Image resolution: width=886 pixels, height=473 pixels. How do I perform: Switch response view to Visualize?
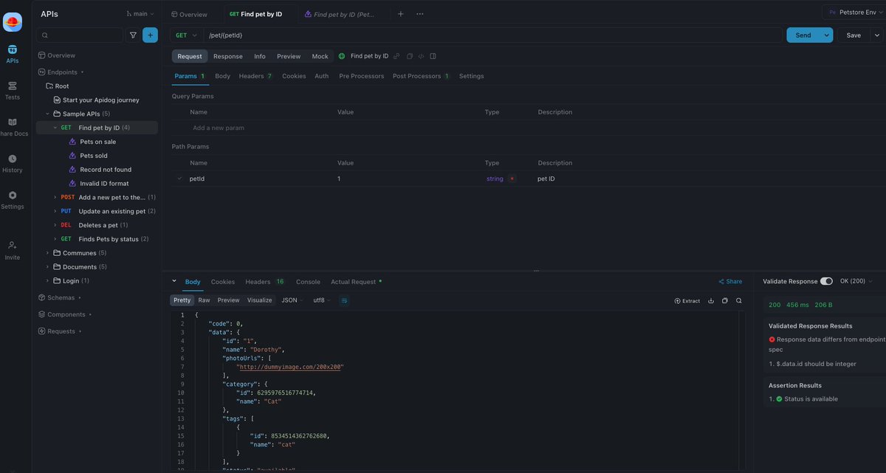259,300
